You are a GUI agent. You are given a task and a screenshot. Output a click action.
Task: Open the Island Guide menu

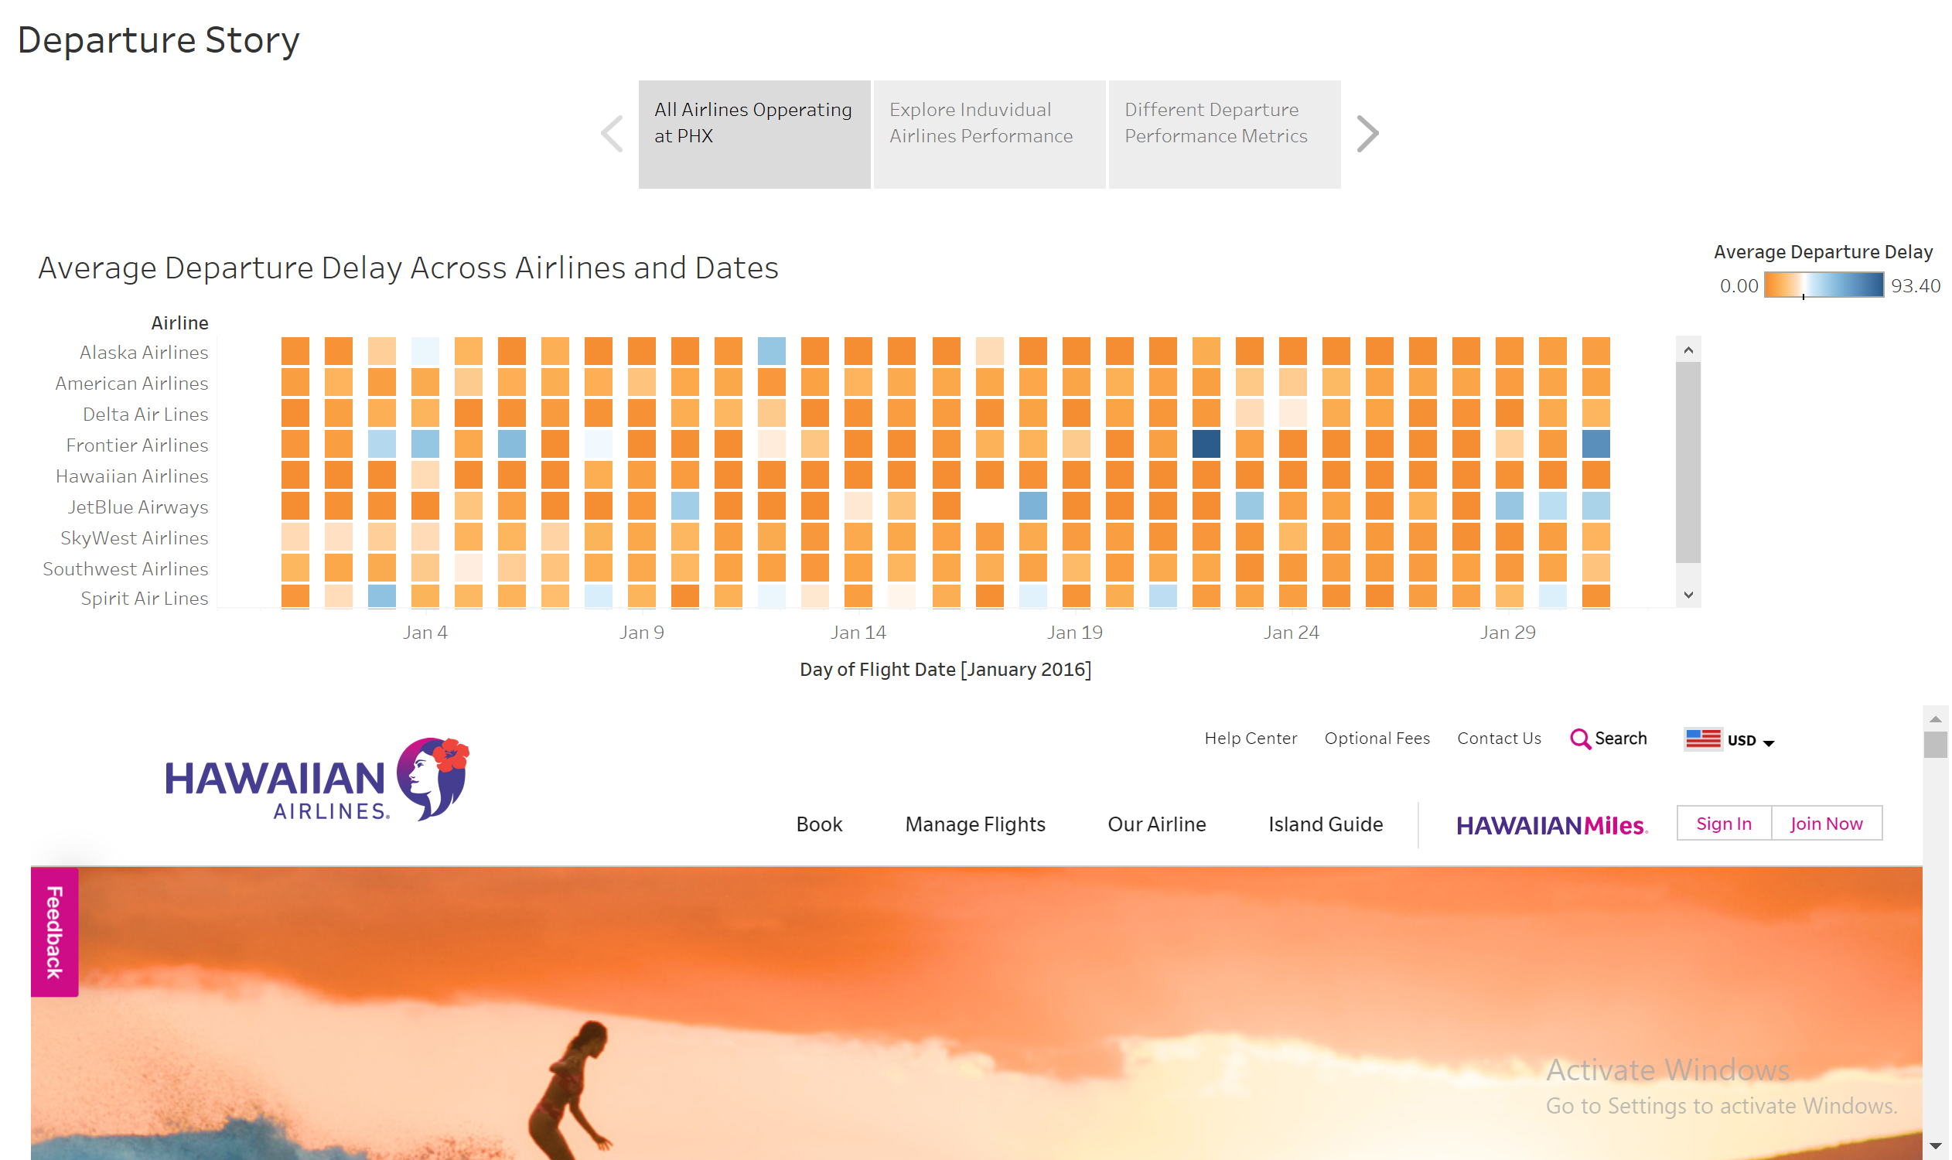[x=1326, y=824]
